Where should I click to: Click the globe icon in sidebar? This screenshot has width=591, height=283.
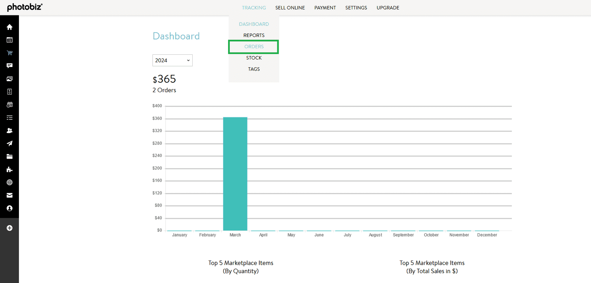pos(9,182)
